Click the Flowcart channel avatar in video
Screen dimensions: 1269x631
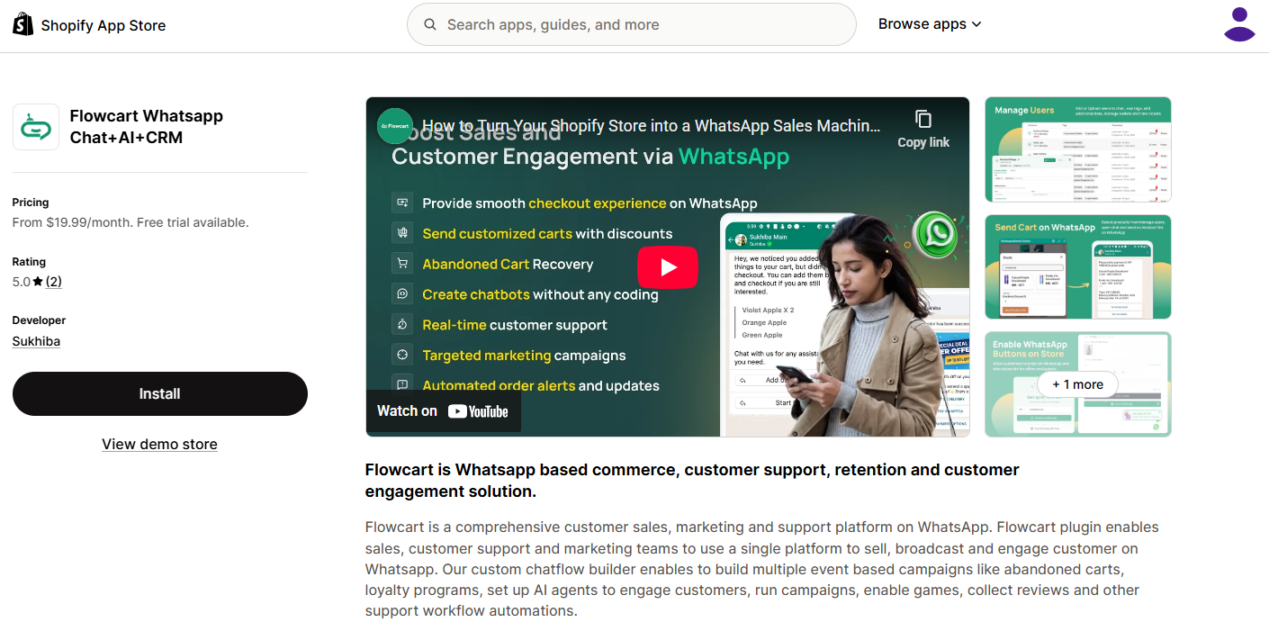395,126
